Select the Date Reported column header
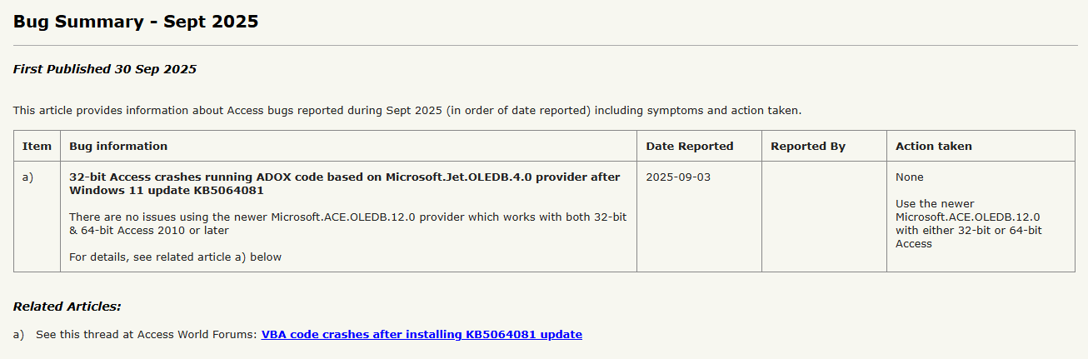 click(690, 146)
